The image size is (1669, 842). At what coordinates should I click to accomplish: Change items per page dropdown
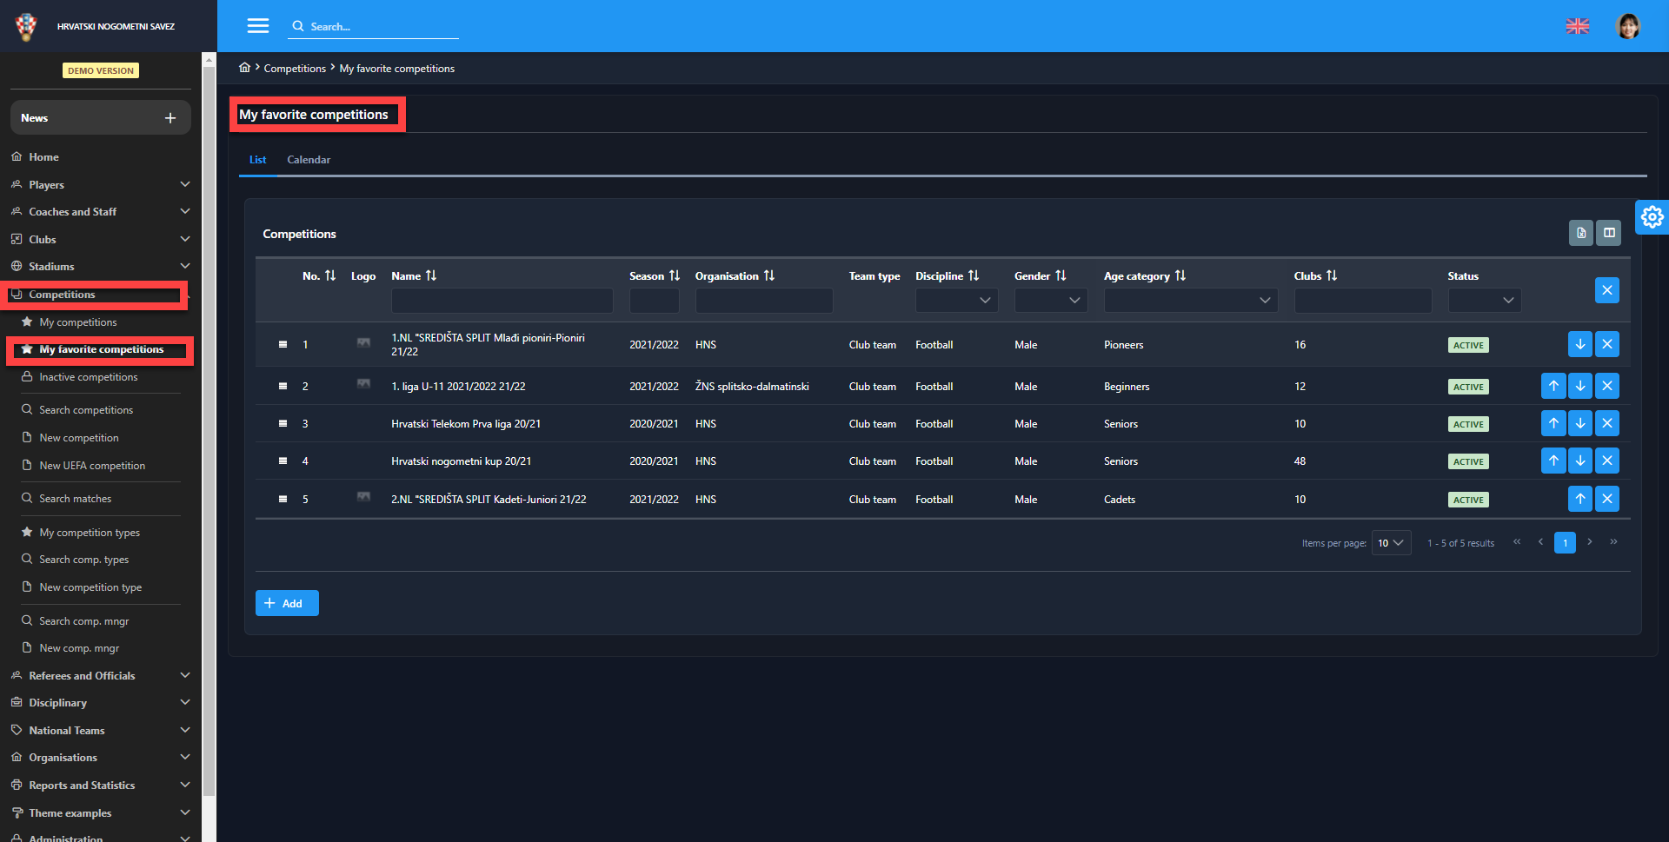pyautogui.click(x=1390, y=543)
